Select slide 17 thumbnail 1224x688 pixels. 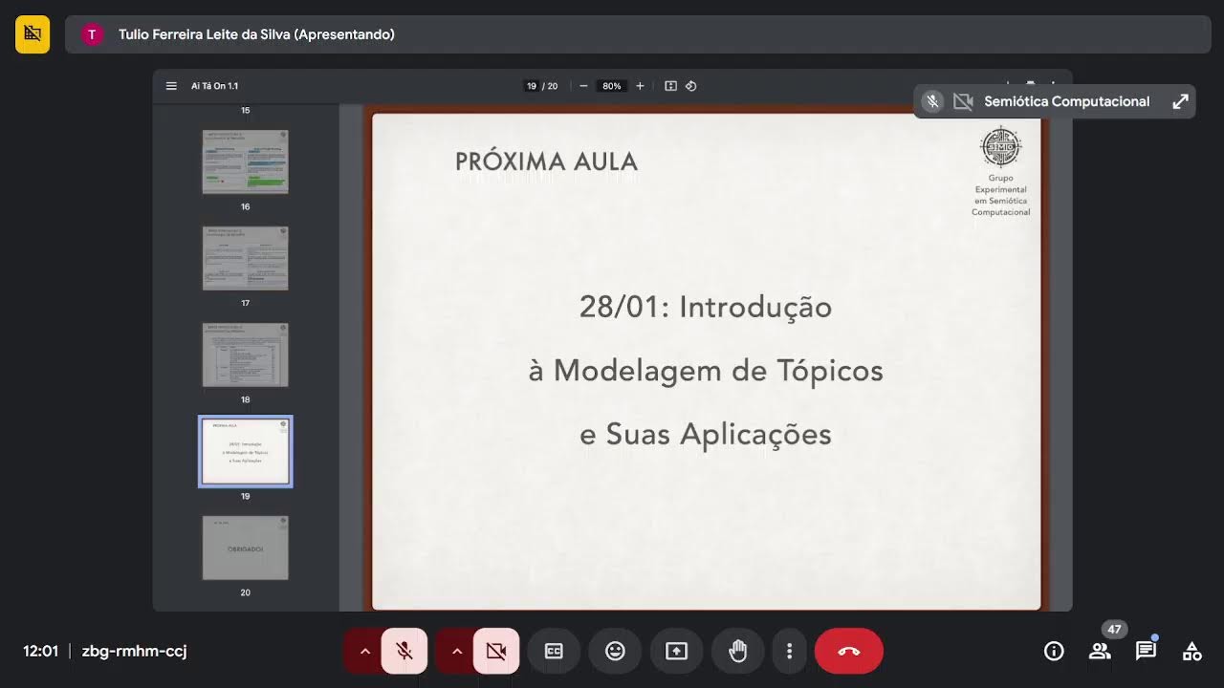pos(246,258)
